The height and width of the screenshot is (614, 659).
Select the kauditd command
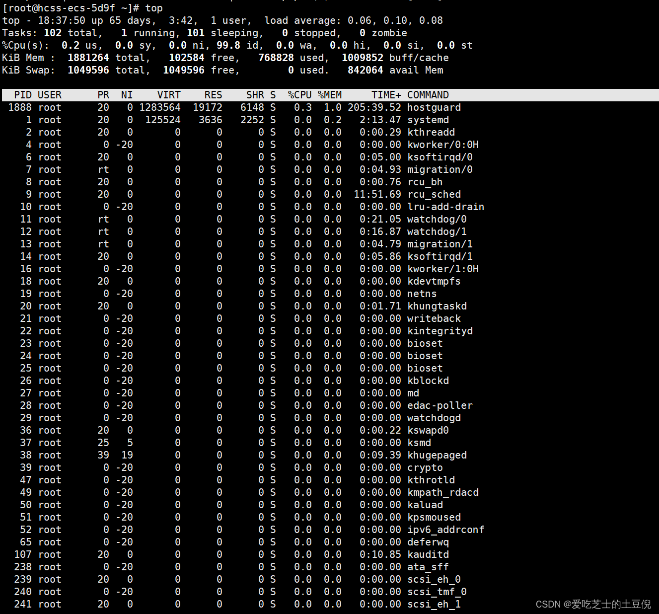pyautogui.click(x=428, y=554)
